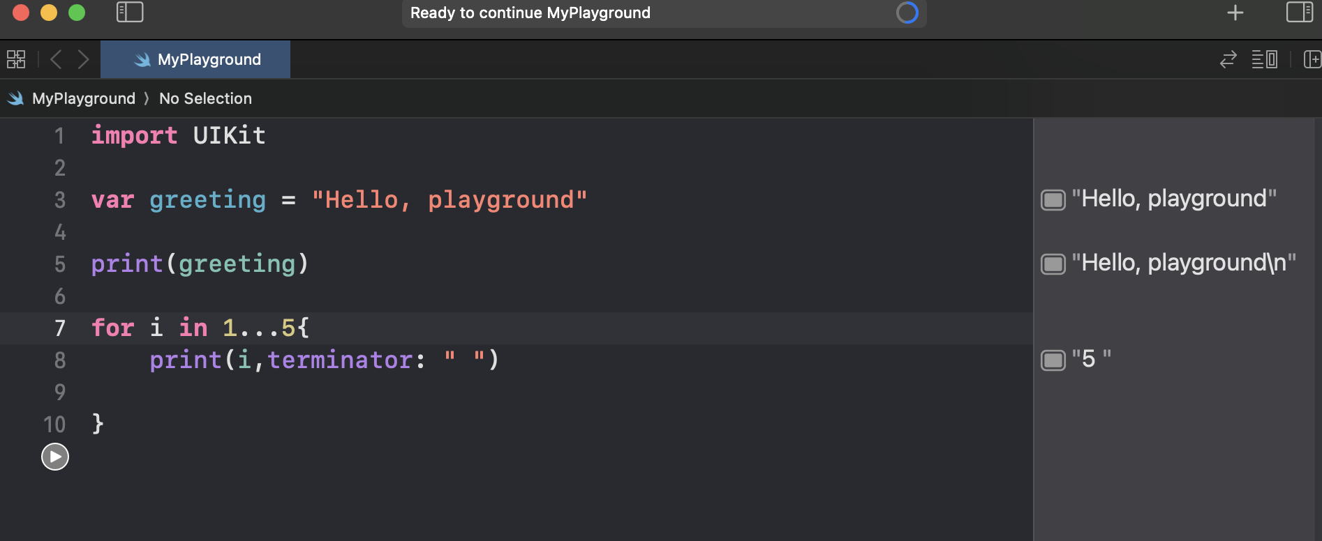
Task: Click the closing brace on line 10
Action: tap(98, 423)
